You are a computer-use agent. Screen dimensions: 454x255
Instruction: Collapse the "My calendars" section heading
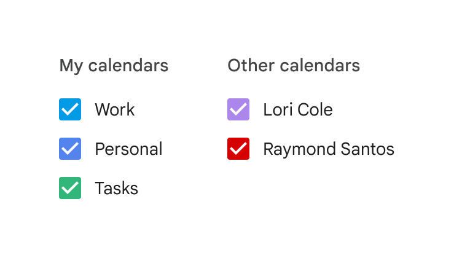click(x=114, y=66)
